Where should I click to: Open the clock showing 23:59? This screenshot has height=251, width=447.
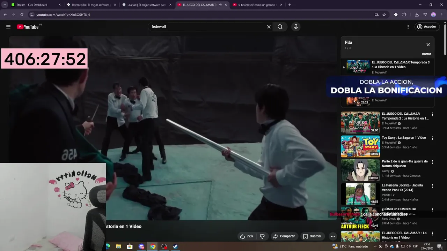coord(427,246)
